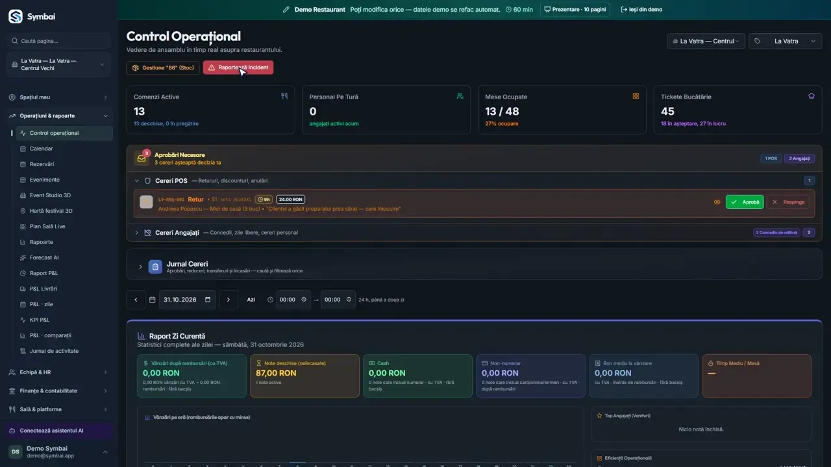Expand the Jurnal Cereri panel
The width and height of the screenshot is (831, 467).
pos(140,267)
